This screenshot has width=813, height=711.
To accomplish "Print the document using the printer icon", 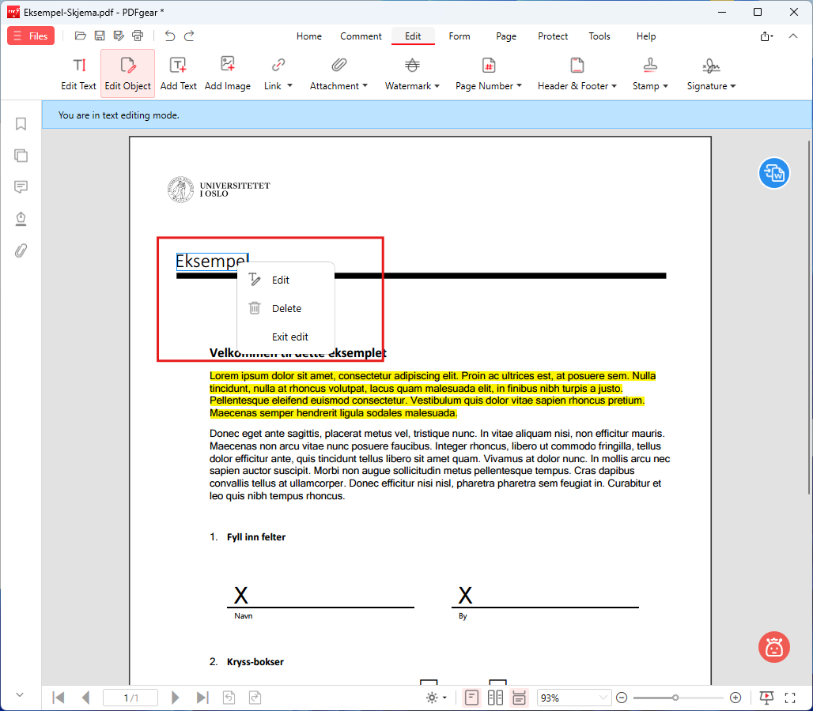I will [x=138, y=36].
